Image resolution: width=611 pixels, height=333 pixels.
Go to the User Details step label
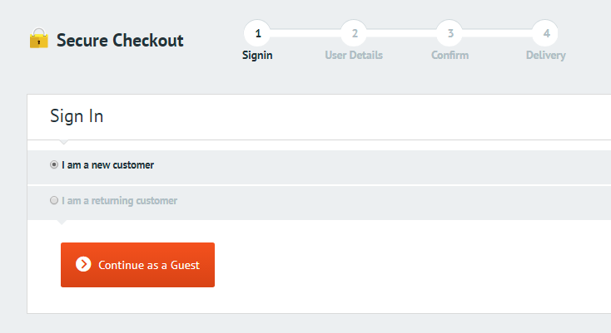pyautogui.click(x=354, y=56)
